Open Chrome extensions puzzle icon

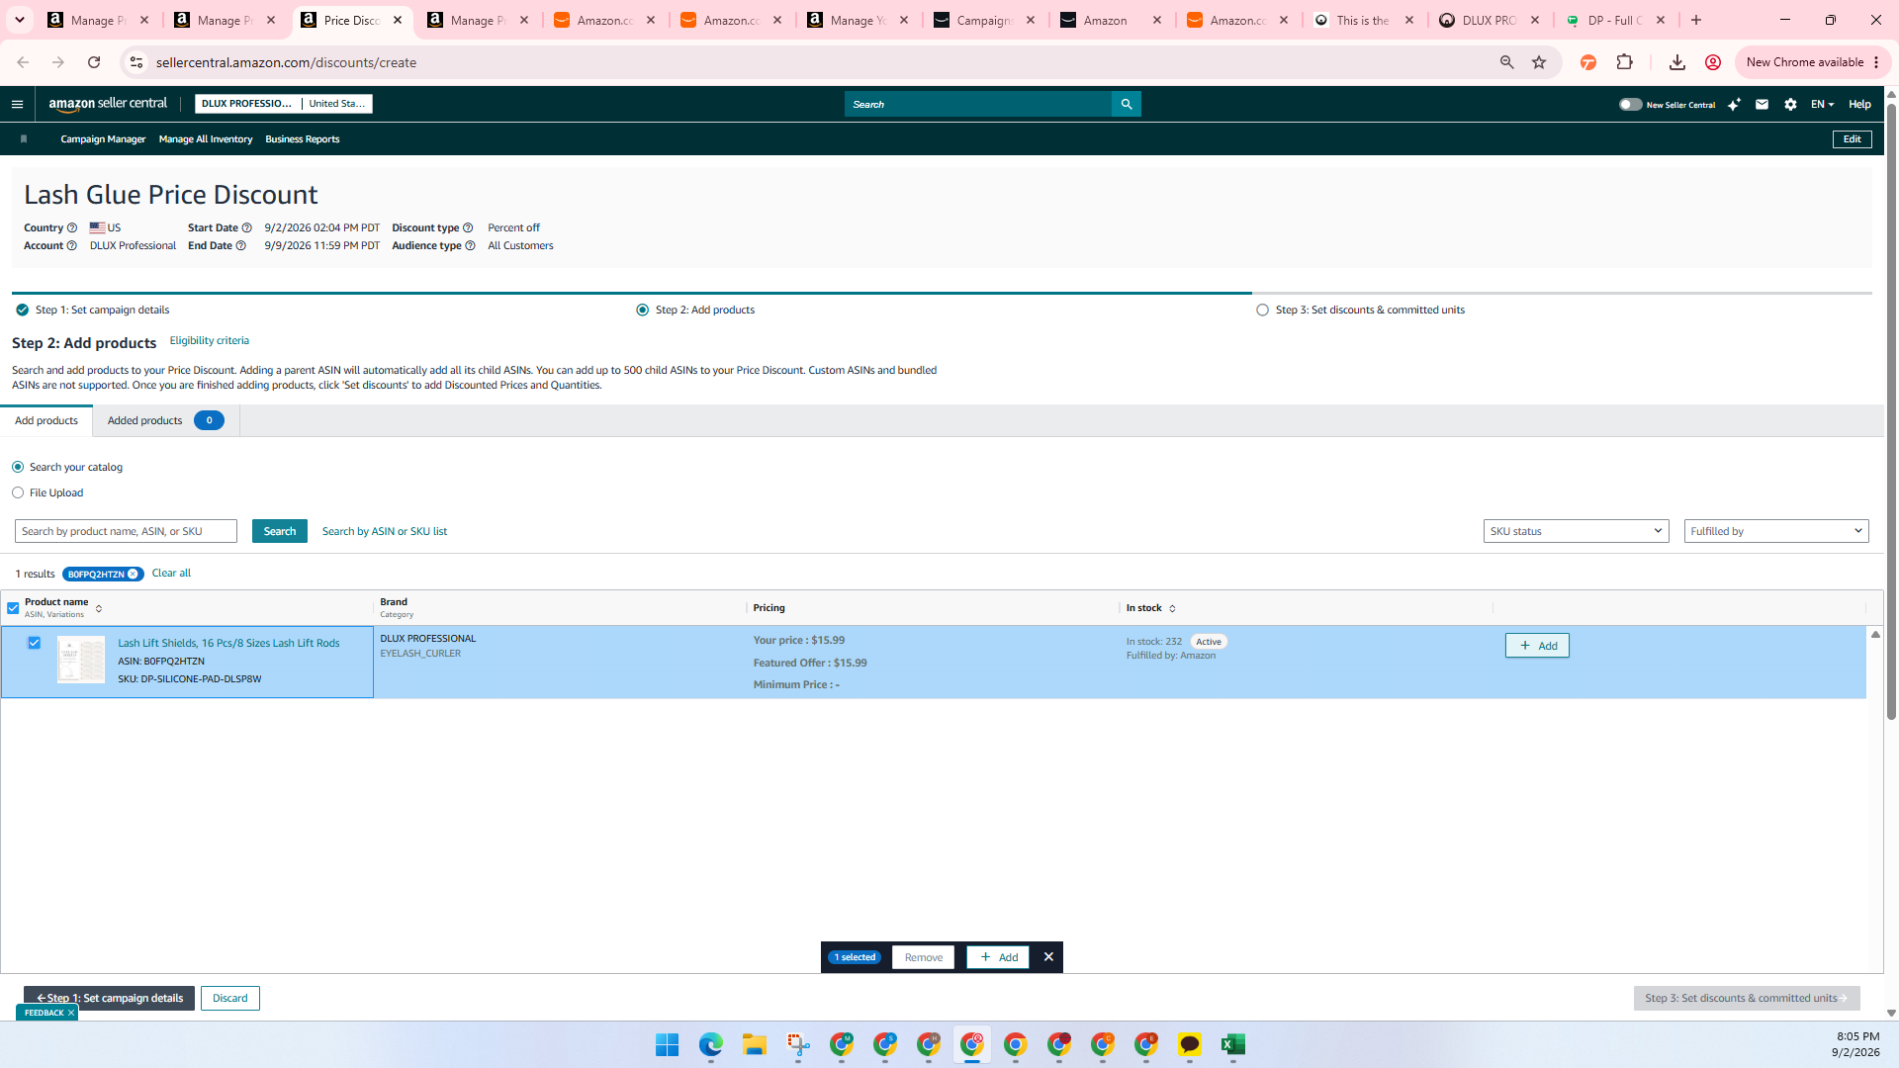tap(1624, 62)
